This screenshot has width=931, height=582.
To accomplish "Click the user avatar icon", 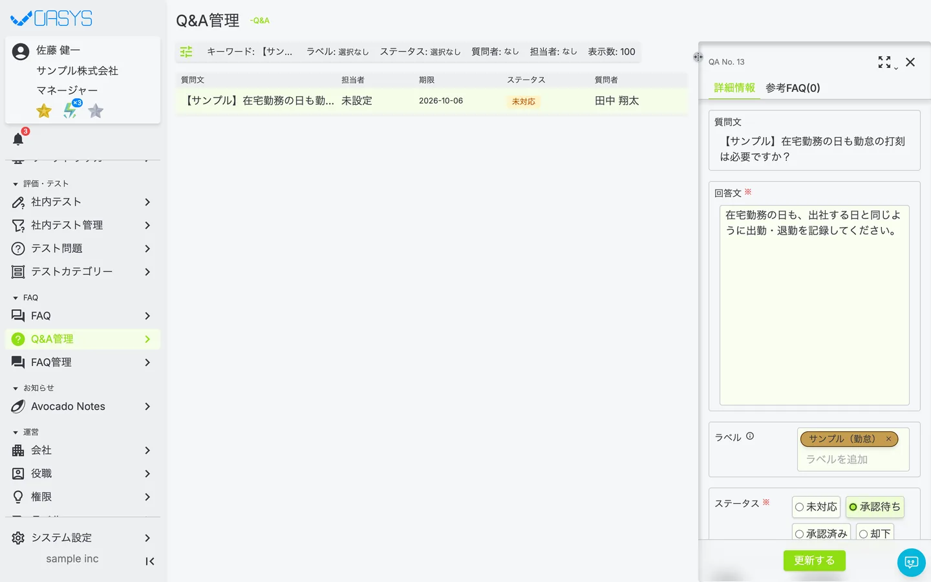I will [x=21, y=52].
